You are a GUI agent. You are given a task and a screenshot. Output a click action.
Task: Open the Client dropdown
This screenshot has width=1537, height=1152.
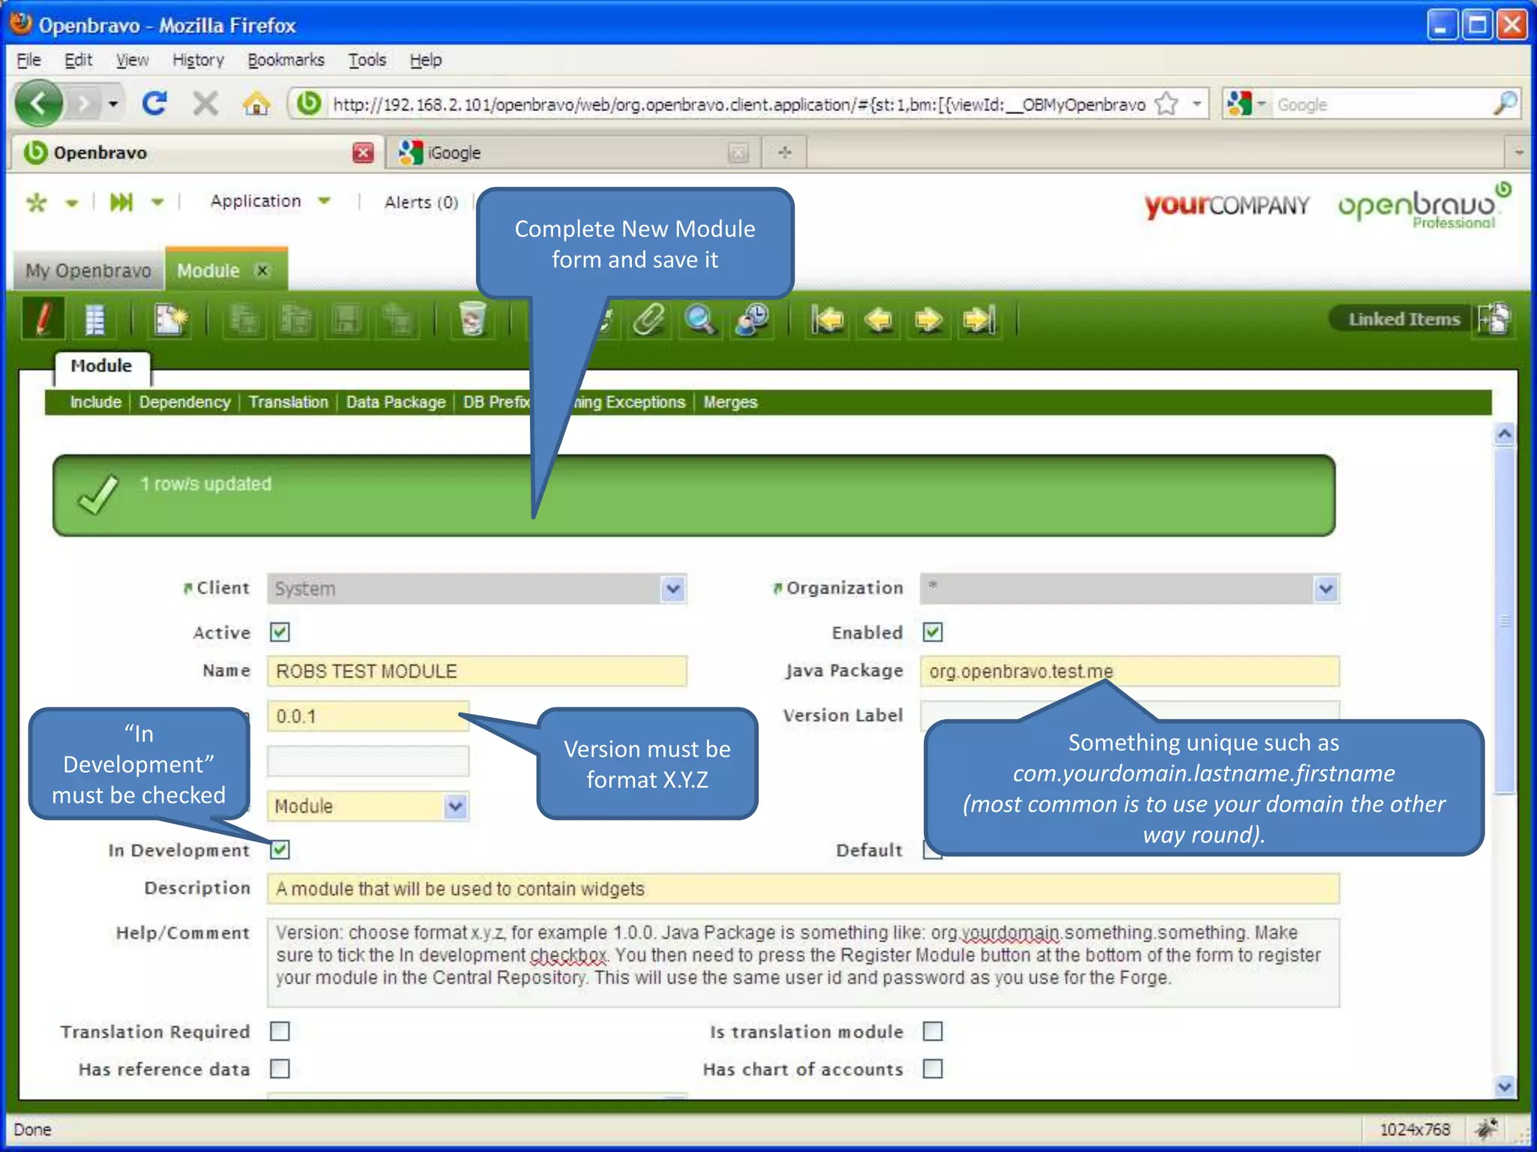(673, 589)
